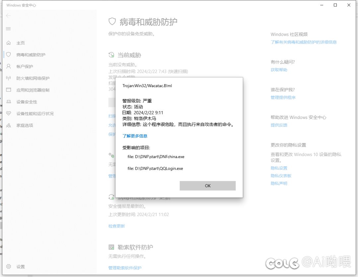
Task: Click 了解更多信息 link in dialog
Action: coord(135,136)
